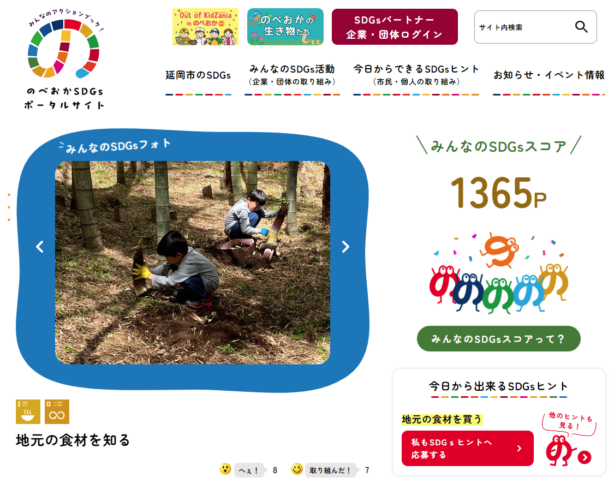Open the みんなのSDGs活動 menu
This screenshot has height=495, width=614.
point(292,75)
